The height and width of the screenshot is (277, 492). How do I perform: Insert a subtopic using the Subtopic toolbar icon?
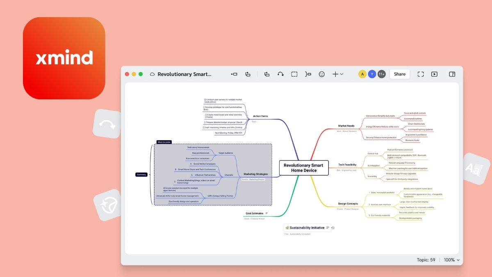click(248, 74)
